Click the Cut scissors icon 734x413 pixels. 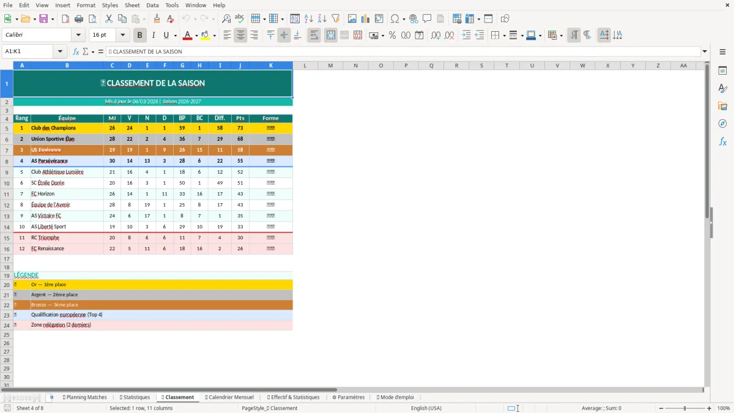(x=108, y=19)
